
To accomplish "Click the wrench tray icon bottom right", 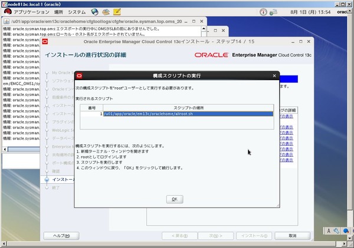I will coord(336,231).
